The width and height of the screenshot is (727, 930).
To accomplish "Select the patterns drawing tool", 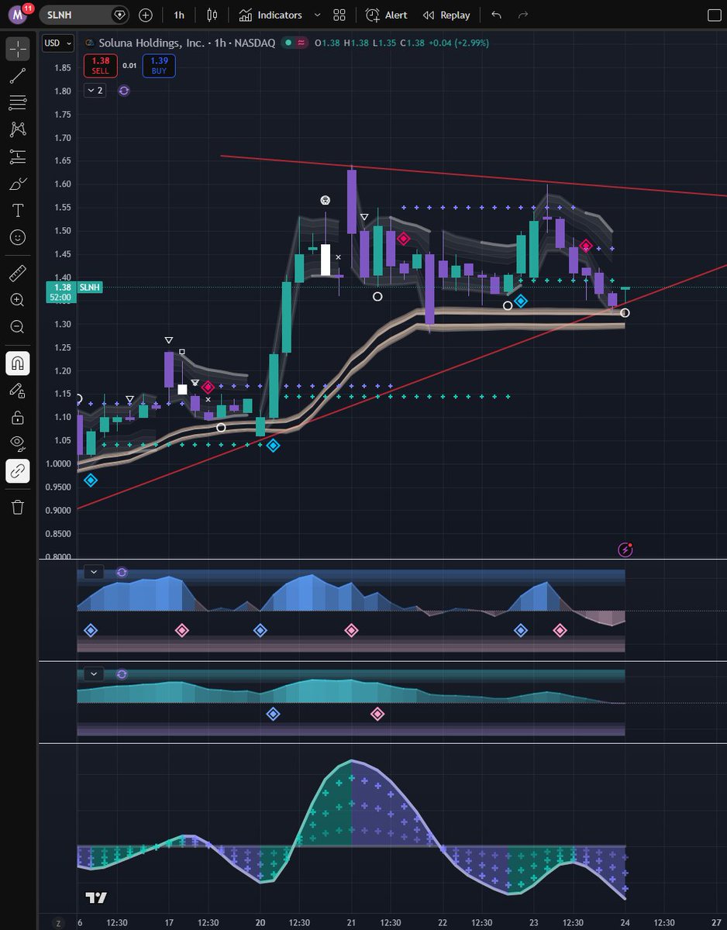I will 18,129.
